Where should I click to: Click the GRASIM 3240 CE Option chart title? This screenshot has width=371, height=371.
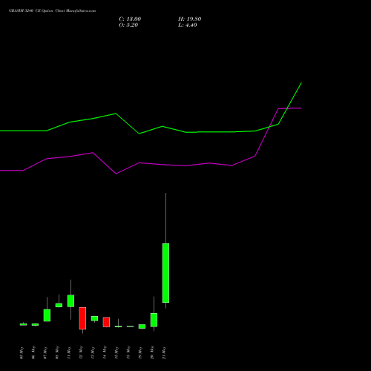point(52,10)
